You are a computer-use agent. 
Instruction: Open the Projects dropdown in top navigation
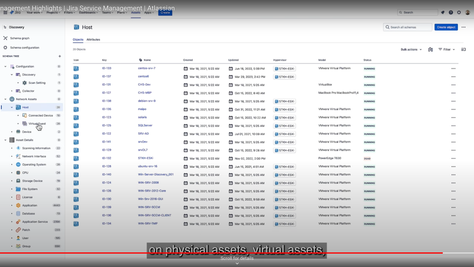coord(53,13)
